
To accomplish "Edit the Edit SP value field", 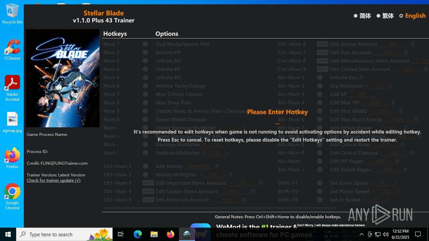I will [x=363, y=94].
